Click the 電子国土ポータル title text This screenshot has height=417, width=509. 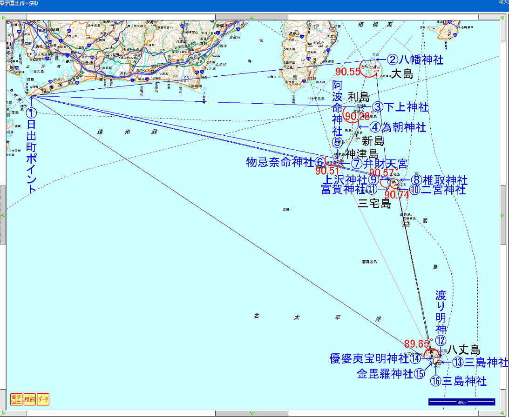[20, 3]
